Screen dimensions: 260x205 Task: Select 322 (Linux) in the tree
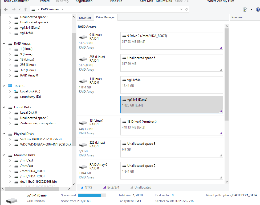pyautogui.click(x=28, y=70)
